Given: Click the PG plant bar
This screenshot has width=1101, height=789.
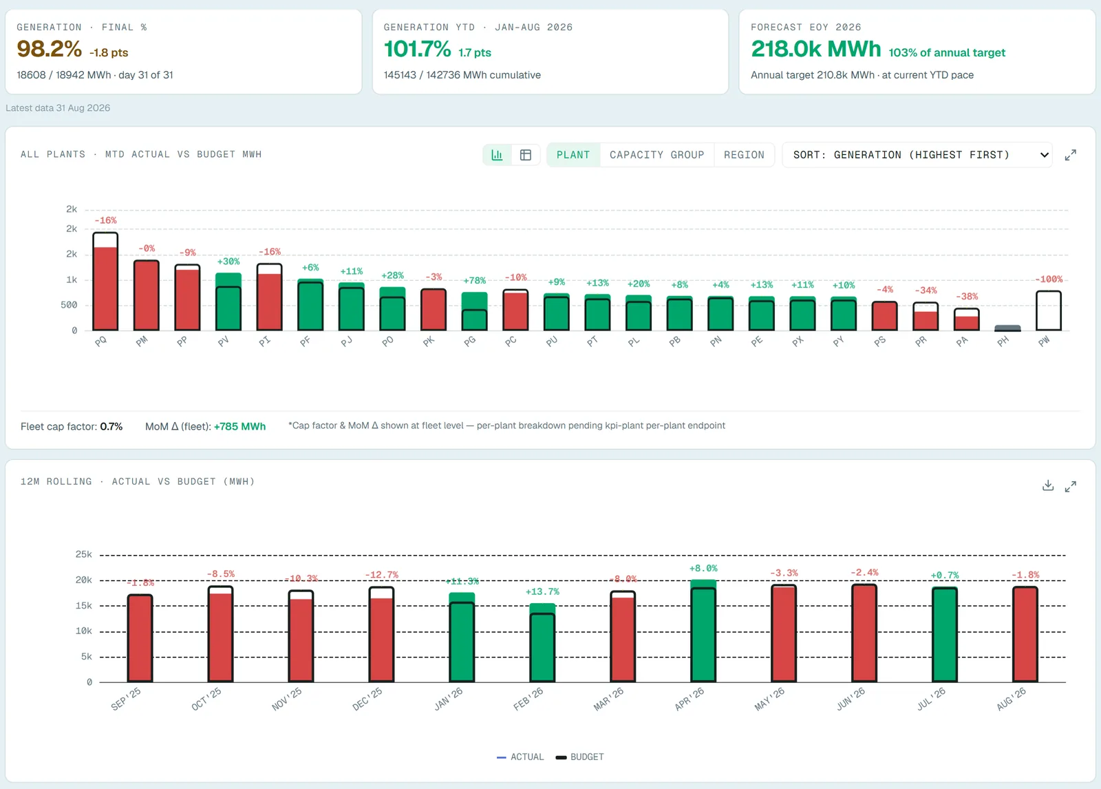Looking at the screenshot, I should click(x=474, y=311).
